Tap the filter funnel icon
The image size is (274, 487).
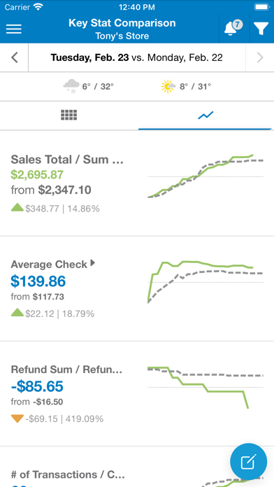click(x=261, y=29)
